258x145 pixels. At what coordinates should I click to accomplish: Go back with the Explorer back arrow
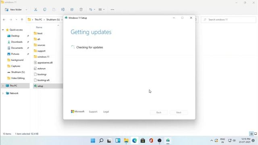[4, 20]
